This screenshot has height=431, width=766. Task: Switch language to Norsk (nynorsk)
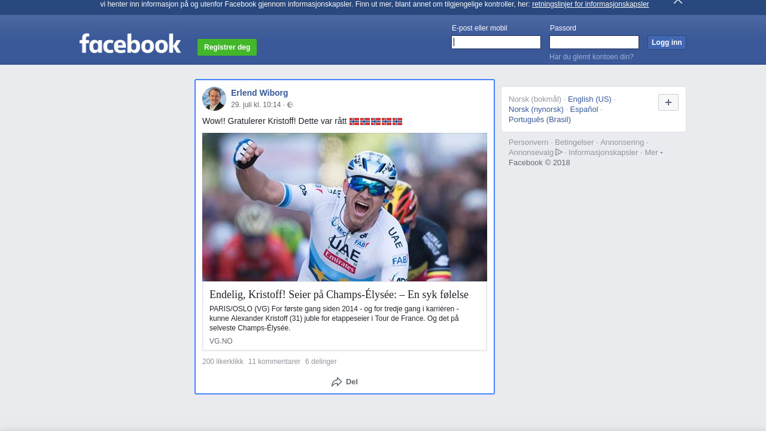click(536, 110)
